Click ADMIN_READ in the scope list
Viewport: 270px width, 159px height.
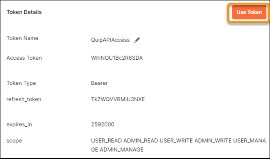(x=141, y=141)
